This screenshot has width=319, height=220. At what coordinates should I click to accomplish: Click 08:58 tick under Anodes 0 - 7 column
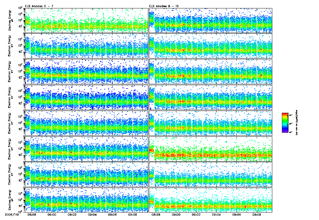(x=32, y=214)
